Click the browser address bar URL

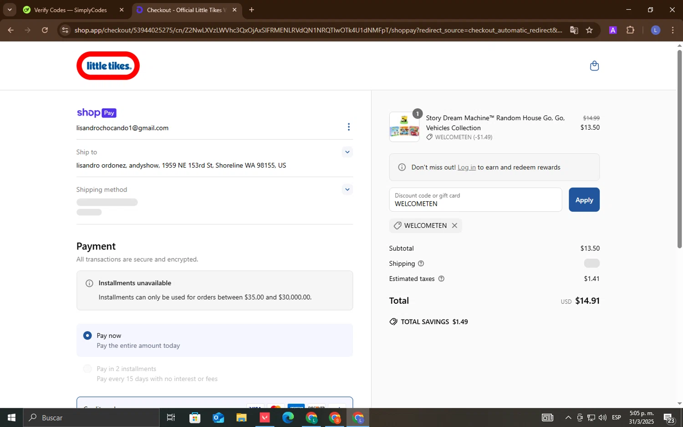(x=318, y=30)
